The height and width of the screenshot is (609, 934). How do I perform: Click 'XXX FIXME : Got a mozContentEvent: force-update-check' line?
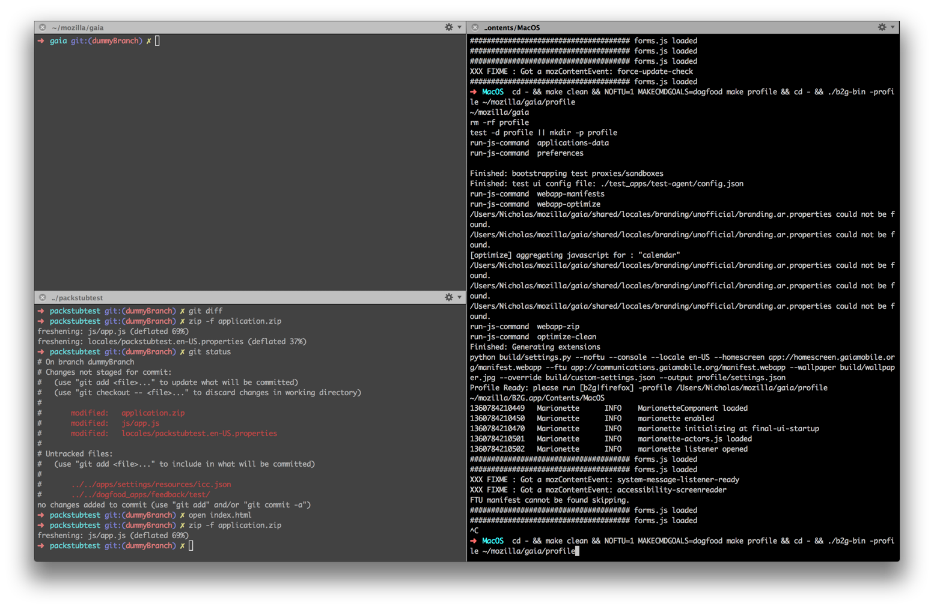pyautogui.click(x=581, y=71)
